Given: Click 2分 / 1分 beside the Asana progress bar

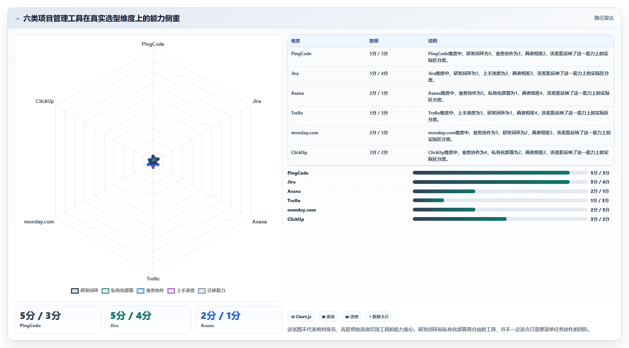Looking at the screenshot, I should tap(600, 191).
